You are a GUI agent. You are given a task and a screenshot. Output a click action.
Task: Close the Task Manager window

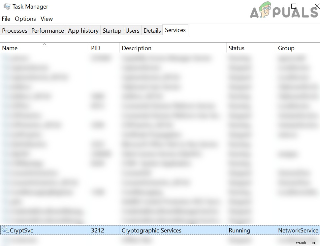(x=317, y=6)
